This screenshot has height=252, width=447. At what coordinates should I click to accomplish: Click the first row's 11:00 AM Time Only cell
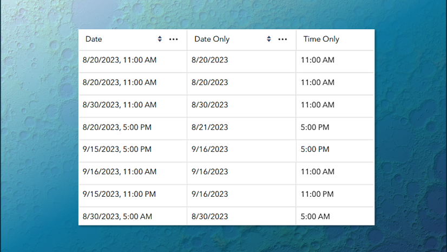tap(318, 60)
